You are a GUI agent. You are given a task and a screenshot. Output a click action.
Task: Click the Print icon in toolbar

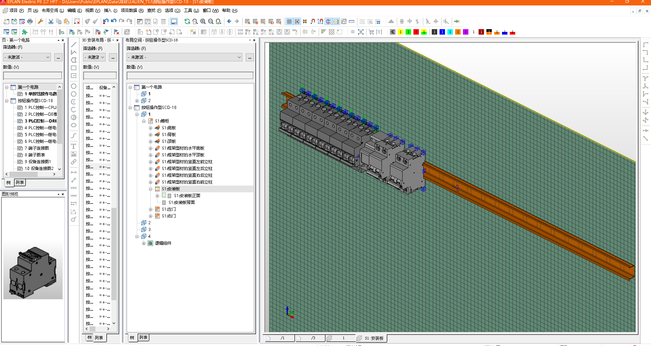tap(30, 22)
